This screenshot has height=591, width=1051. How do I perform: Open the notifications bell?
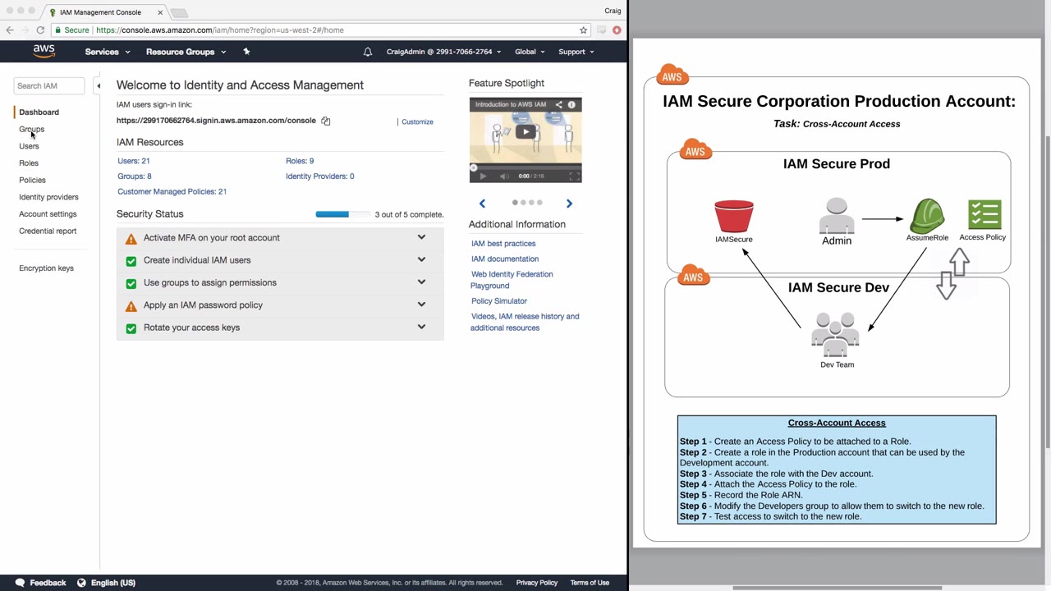[x=368, y=52]
